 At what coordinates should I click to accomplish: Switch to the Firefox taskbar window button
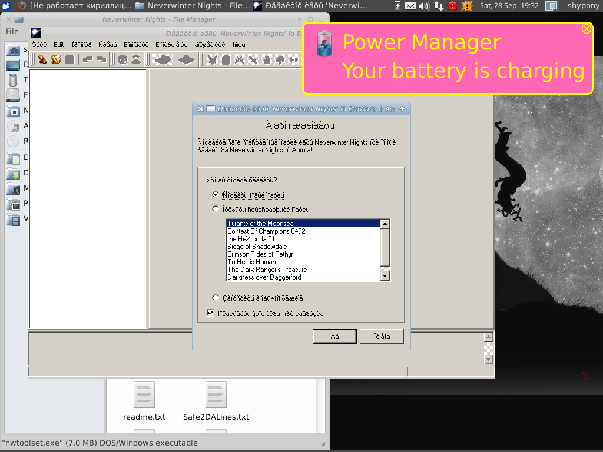pyautogui.click(x=75, y=6)
